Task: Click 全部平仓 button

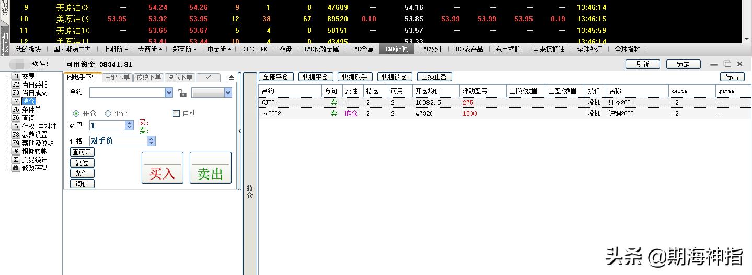Action: click(x=276, y=77)
